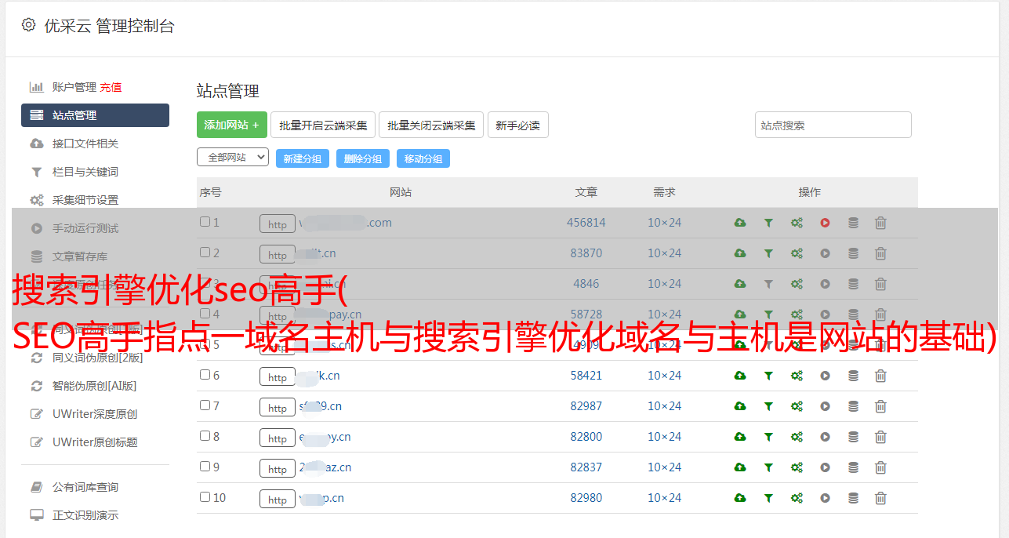The height and width of the screenshot is (538, 1009).
Task: Click the funnel icon in row 6
Action: pos(768,376)
